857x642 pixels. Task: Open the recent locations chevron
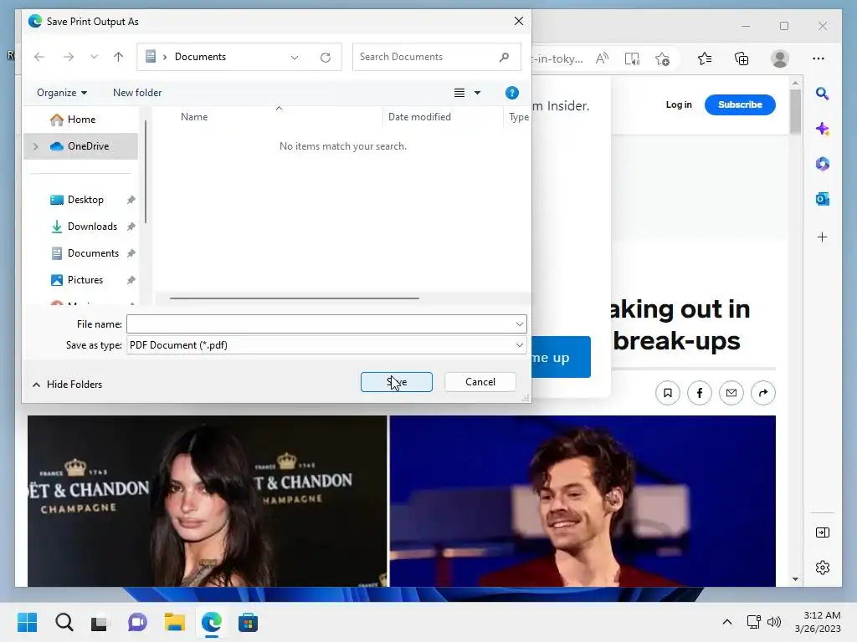point(94,57)
